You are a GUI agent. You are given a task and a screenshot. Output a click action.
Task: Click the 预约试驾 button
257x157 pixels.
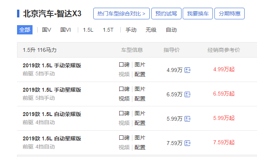(x=166, y=14)
